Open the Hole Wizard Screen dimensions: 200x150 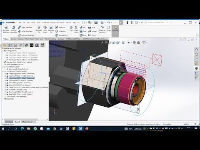[45, 30]
